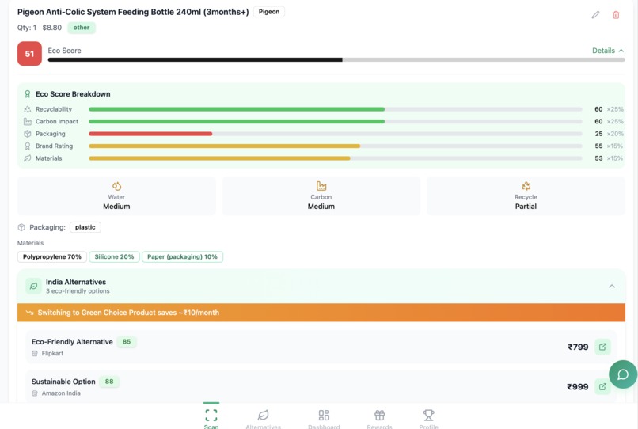Click the Materials leaf icon
This screenshot has height=429, width=638.
click(27, 158)
